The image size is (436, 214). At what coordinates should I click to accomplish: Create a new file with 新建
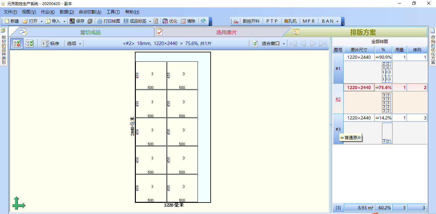pyautogui.click(x=12, y=21)
